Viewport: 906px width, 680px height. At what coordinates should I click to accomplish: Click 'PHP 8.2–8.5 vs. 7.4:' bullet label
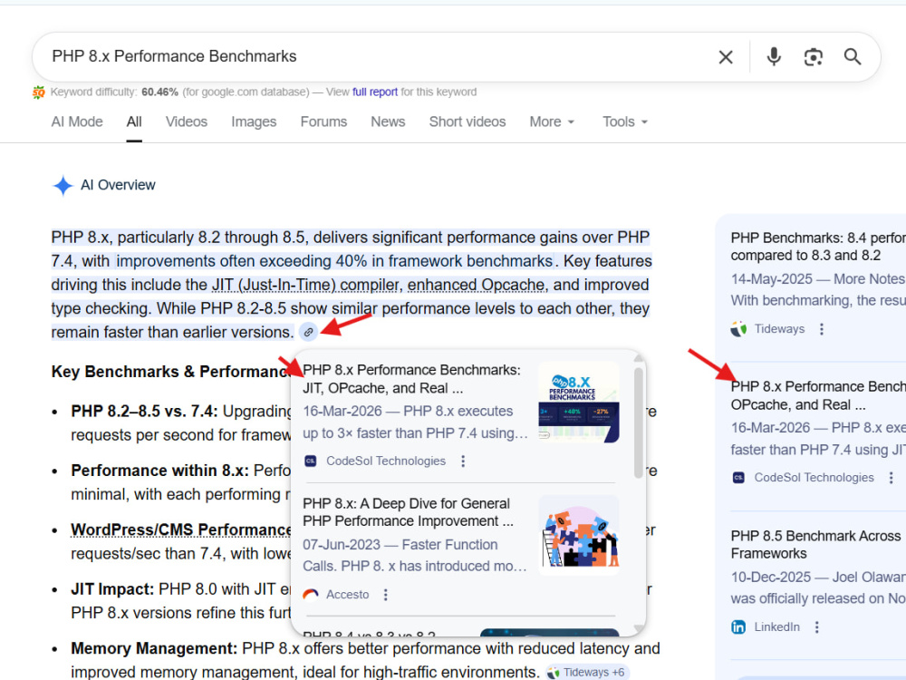click(144, 412)
